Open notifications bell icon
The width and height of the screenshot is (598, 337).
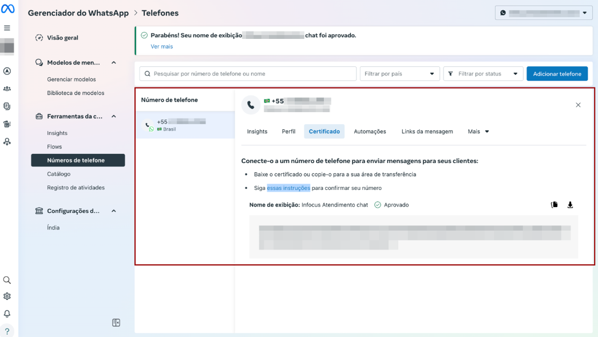coord(7,314)
